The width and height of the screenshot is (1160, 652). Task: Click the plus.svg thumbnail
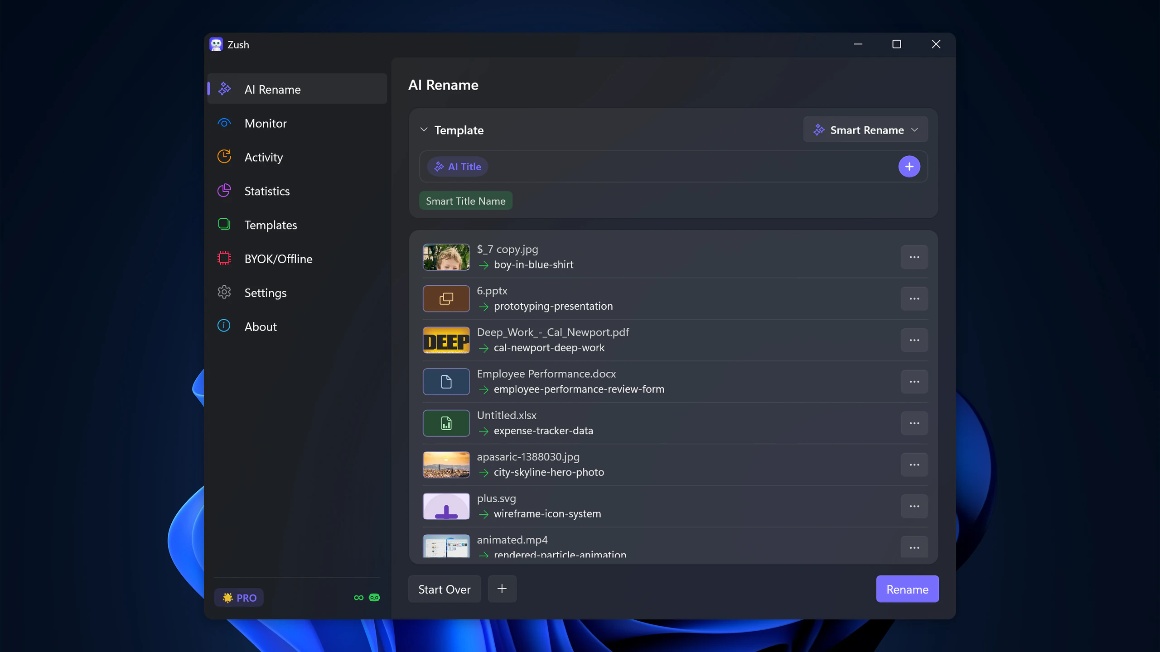446,506
